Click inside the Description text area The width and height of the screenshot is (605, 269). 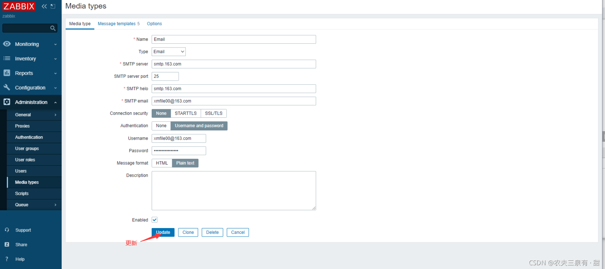(x=234, y=190)
